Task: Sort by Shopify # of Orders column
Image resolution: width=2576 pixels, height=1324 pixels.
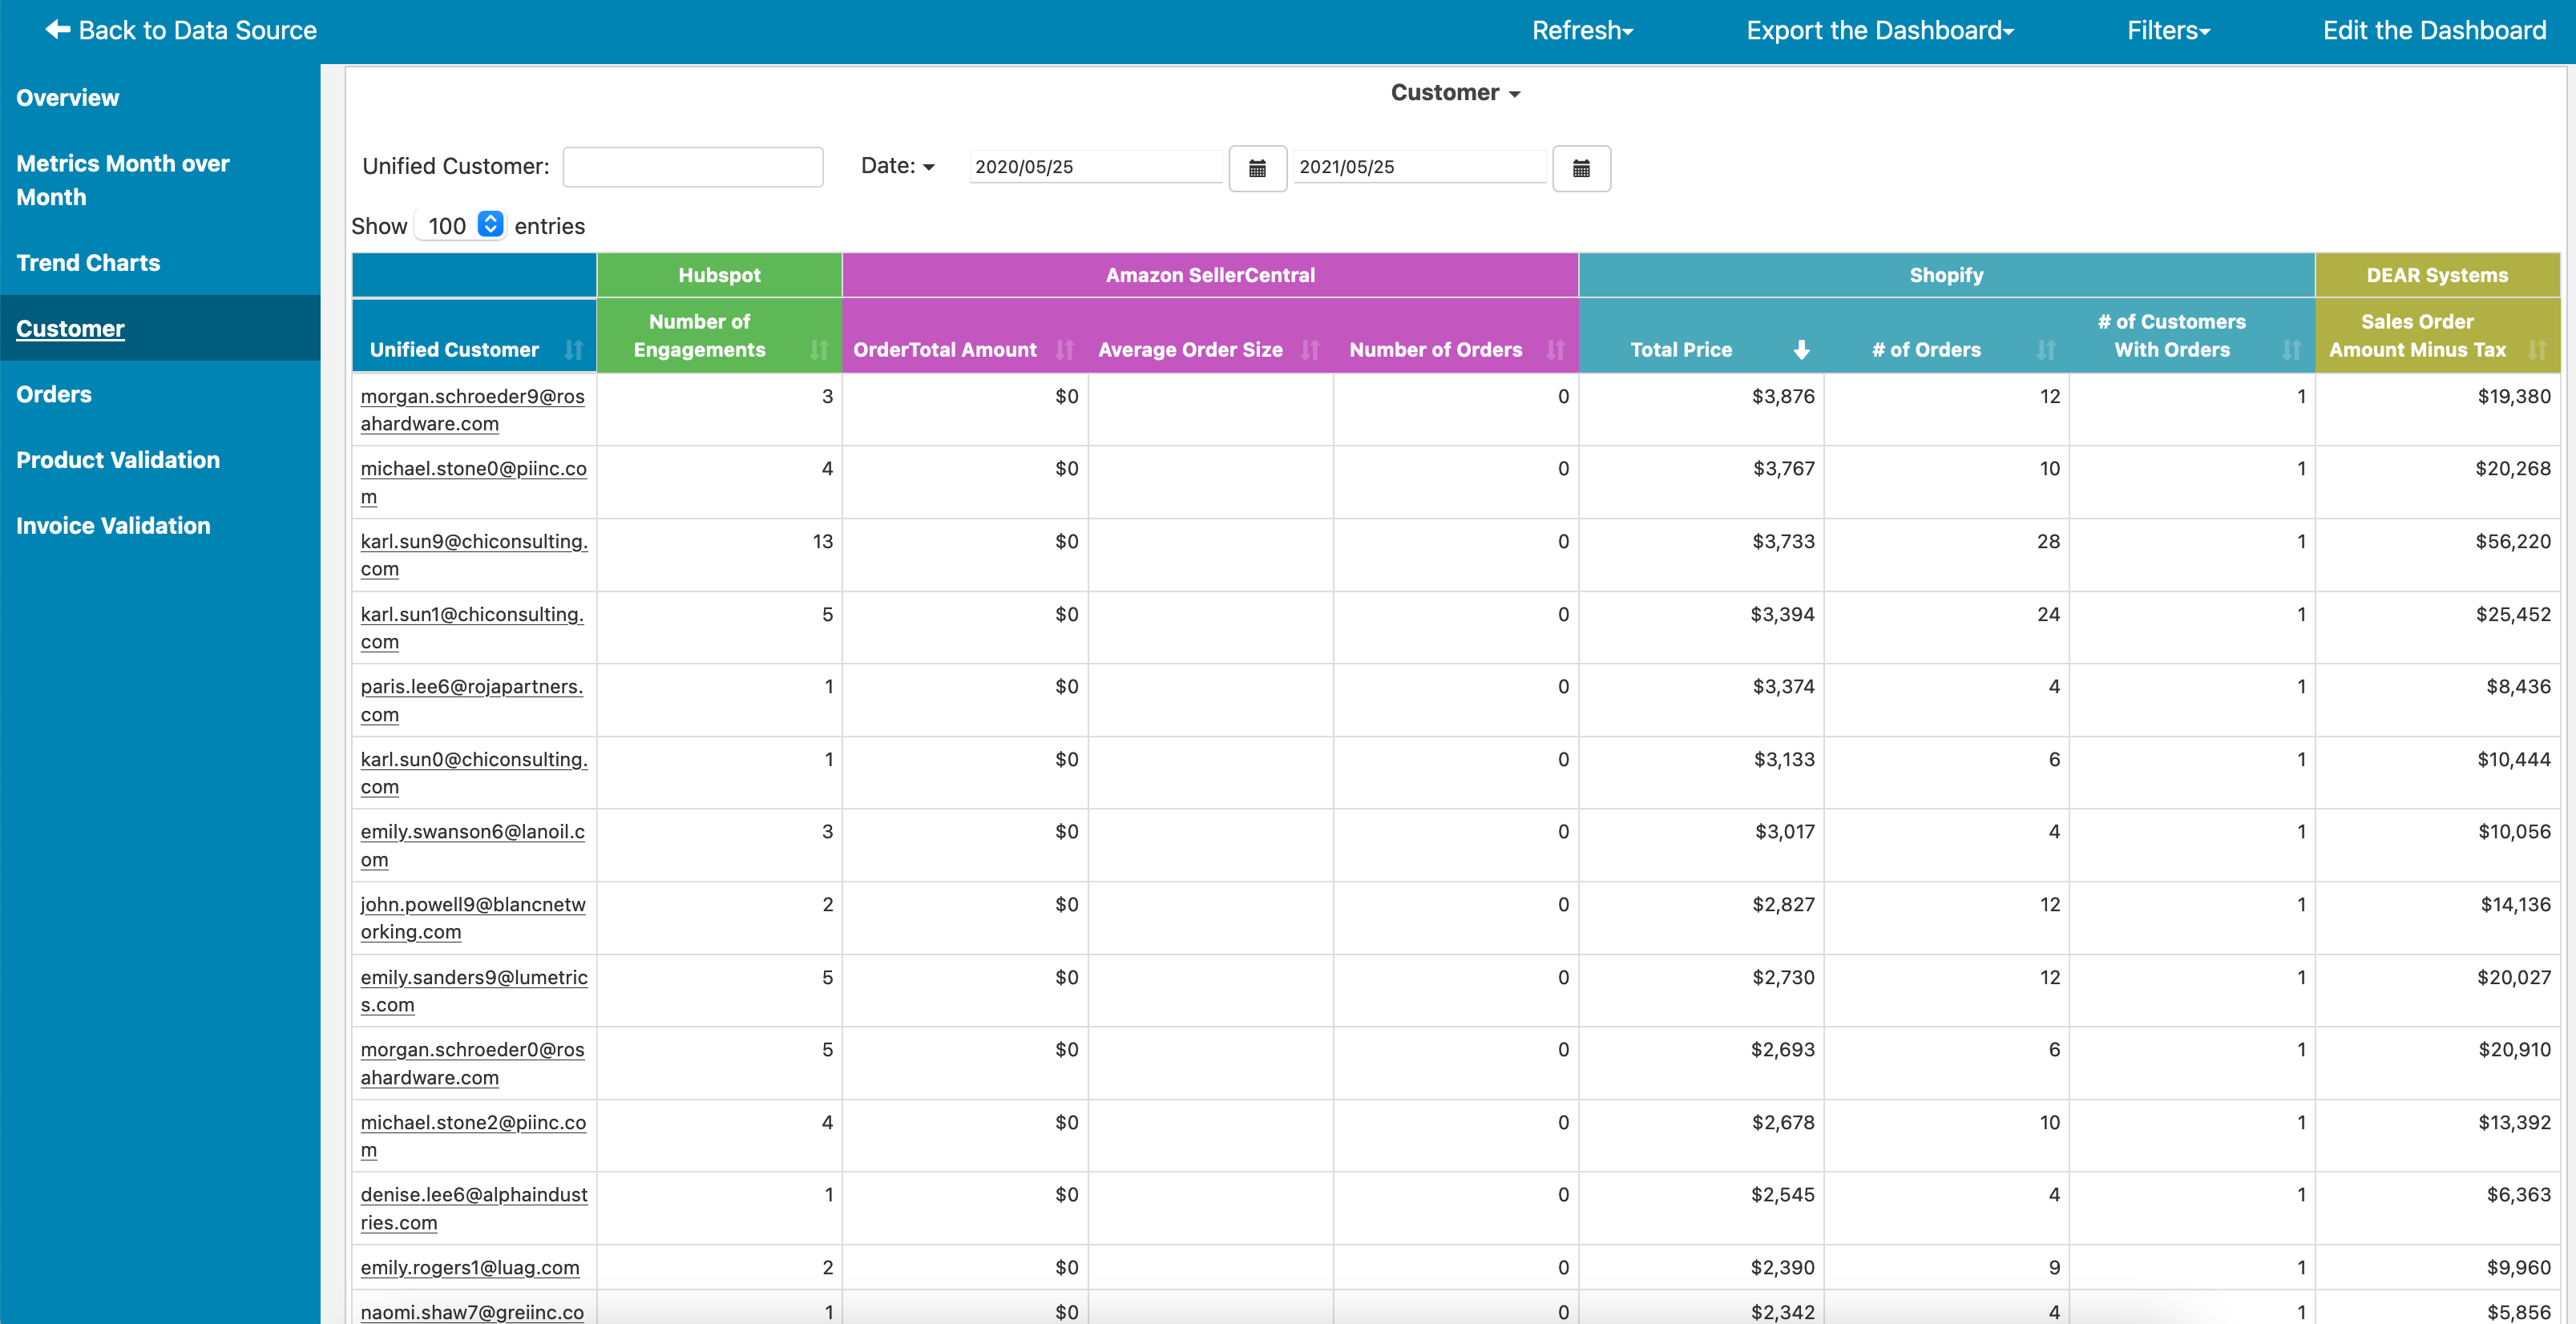Action: (2046, 350)
